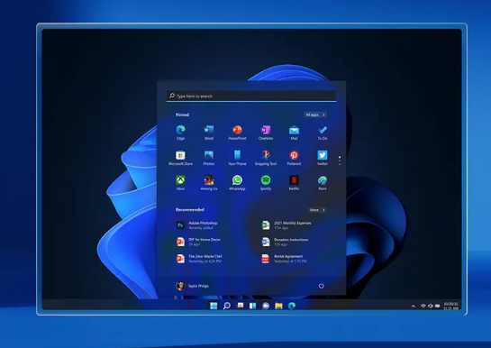Open the Spotify pinned app
The height and width of the screenshot is (348, 491).
coord(266,183)
